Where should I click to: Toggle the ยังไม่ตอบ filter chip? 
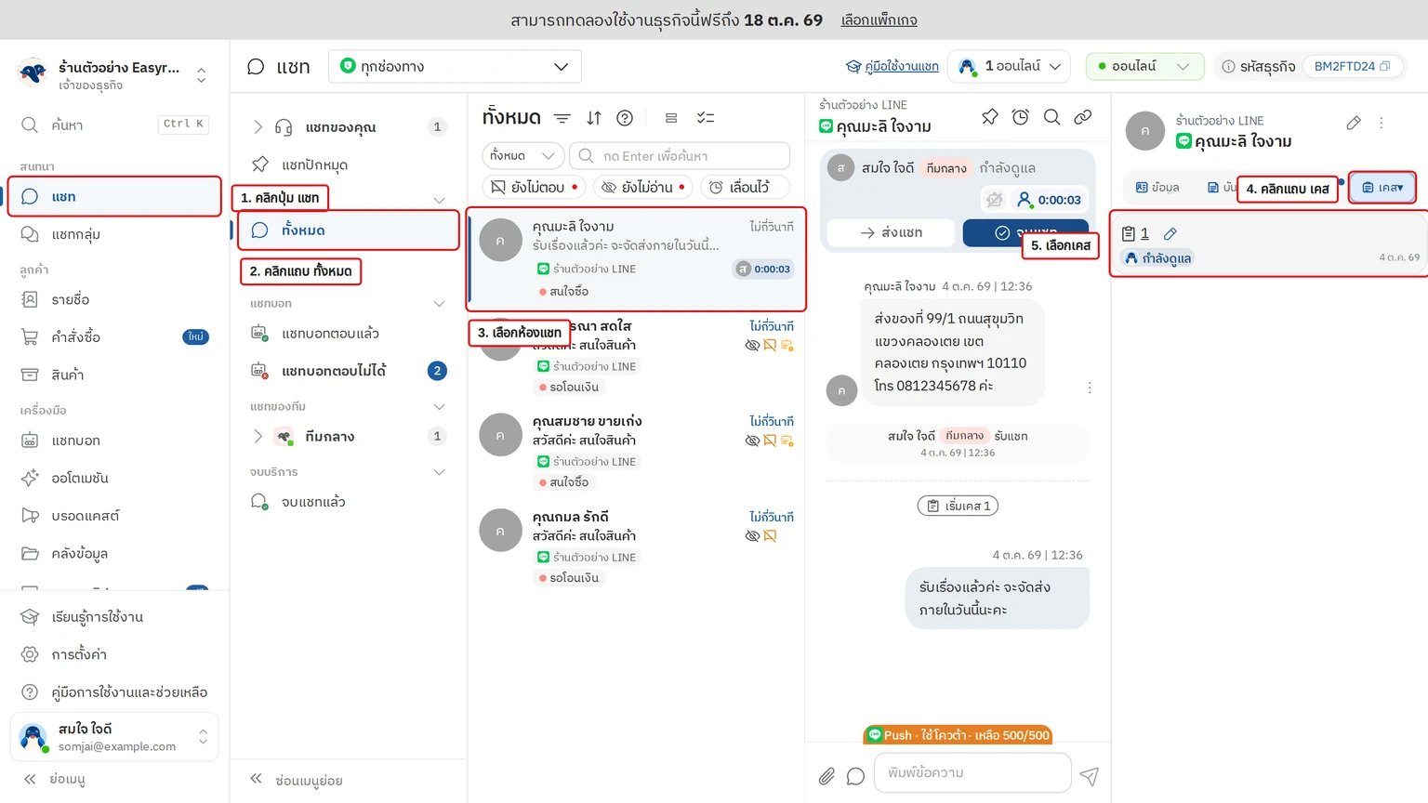[534, 187]
